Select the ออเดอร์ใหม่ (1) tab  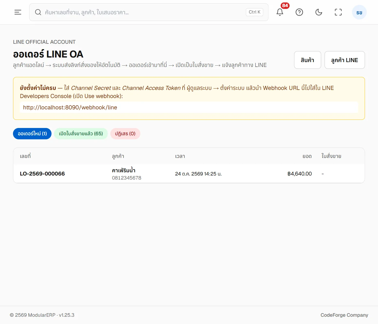32,134
